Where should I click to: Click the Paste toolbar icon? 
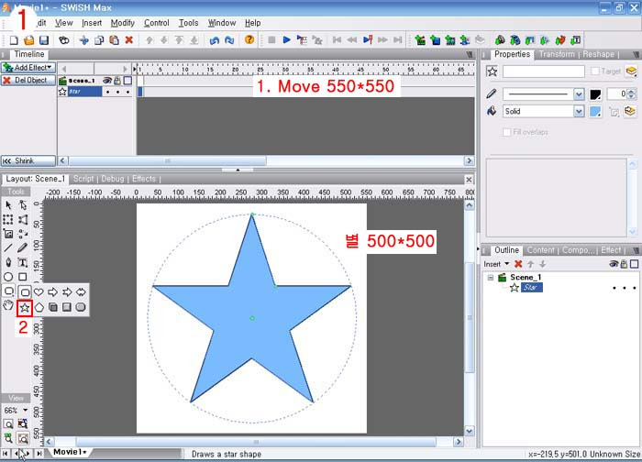point(115,40)
